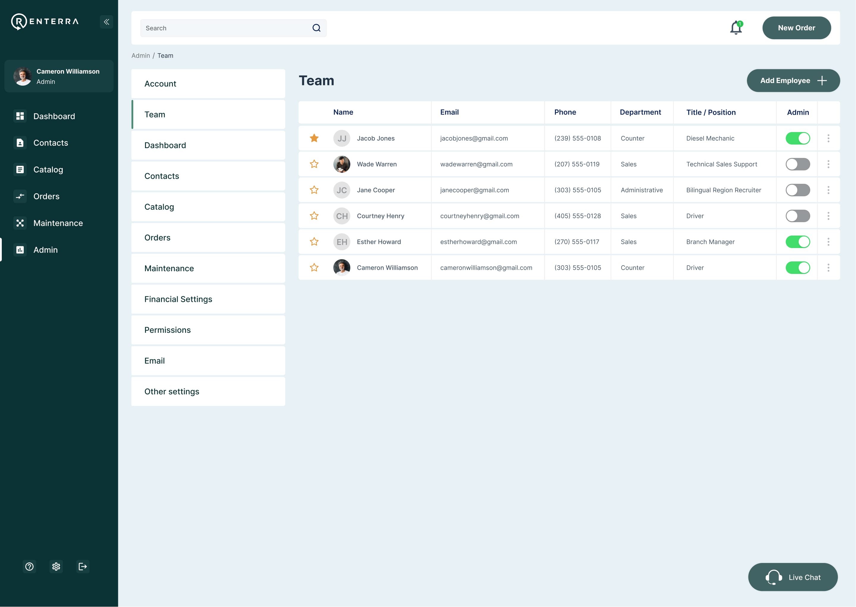Open Other settings section
The height and width of the screenshot is (607, 856).
pyautogui.click(x=208, y=392)
